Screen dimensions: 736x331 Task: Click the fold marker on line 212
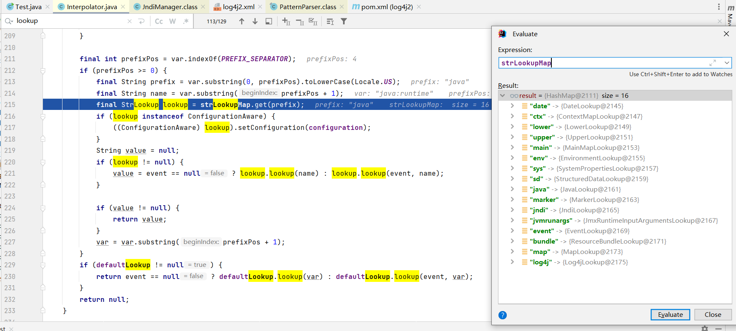click(43, 71)
